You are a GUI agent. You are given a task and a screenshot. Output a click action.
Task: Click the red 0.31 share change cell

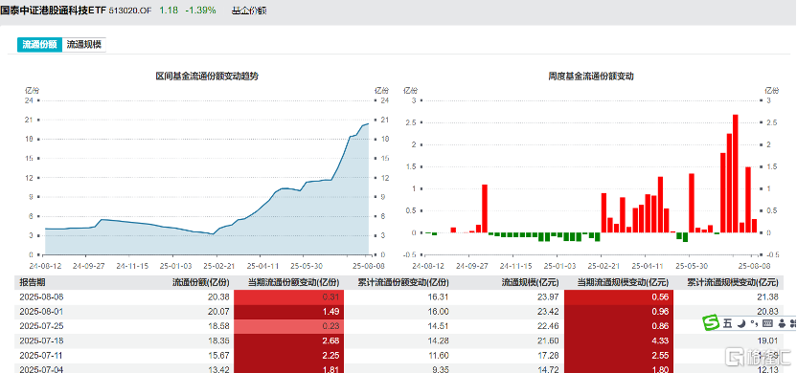[x=288, y=297]
